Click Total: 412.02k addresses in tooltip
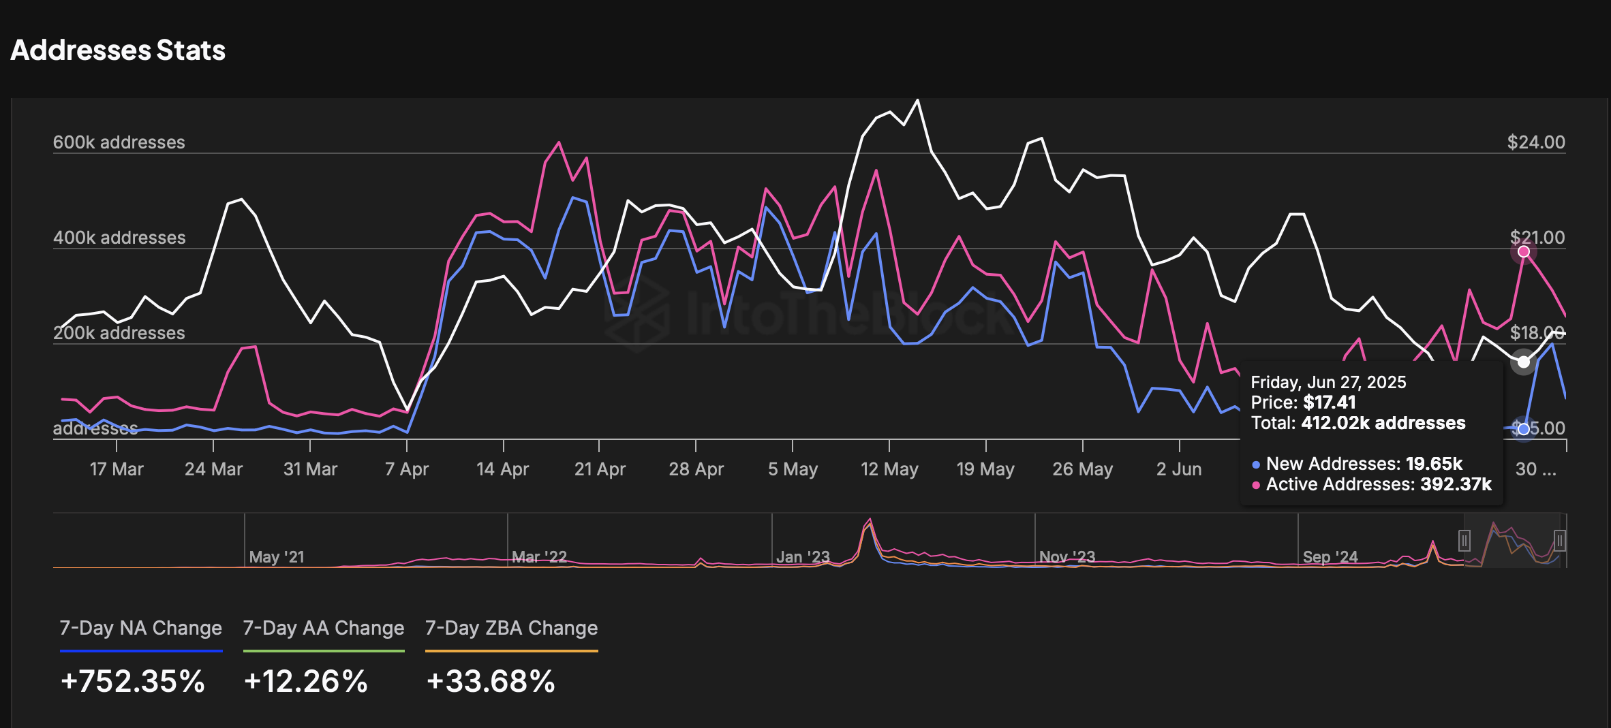Viewport: 1611px width, 728px height. (x=1358, y=423)
